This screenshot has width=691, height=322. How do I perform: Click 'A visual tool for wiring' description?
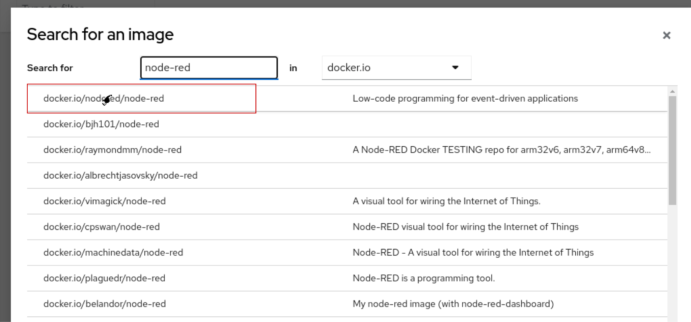pyautogui.click(x=446, y=201)
